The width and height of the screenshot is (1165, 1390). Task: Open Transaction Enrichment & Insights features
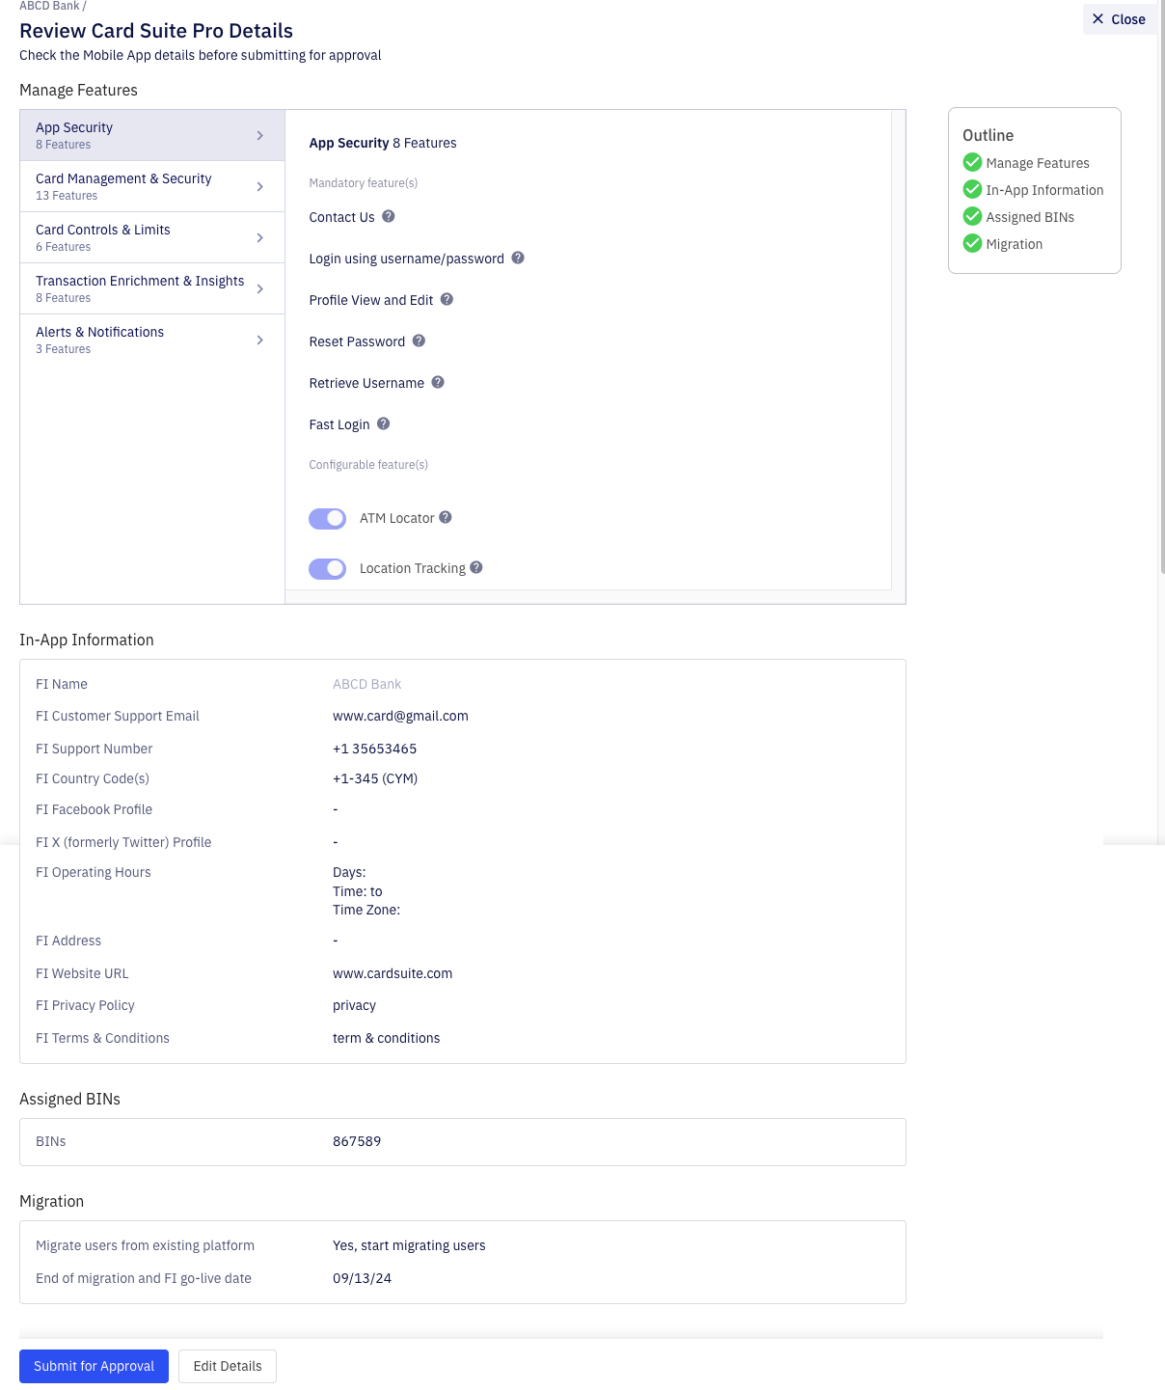tap(151, 287)
